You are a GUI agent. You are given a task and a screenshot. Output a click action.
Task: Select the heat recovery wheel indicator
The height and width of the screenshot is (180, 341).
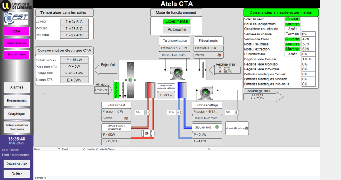tap(130, 80)
